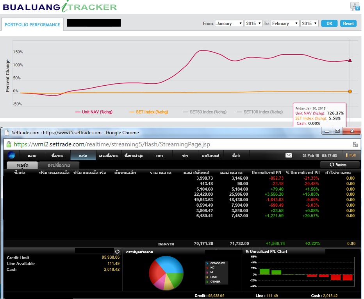Screen dimensions: 364x299
Task: Open the From month dropdown (January)
Action: click(229, 23)
